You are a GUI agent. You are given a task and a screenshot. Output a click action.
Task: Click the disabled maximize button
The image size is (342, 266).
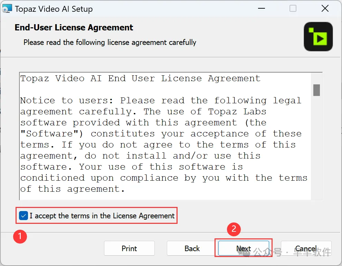click(293, 9)
